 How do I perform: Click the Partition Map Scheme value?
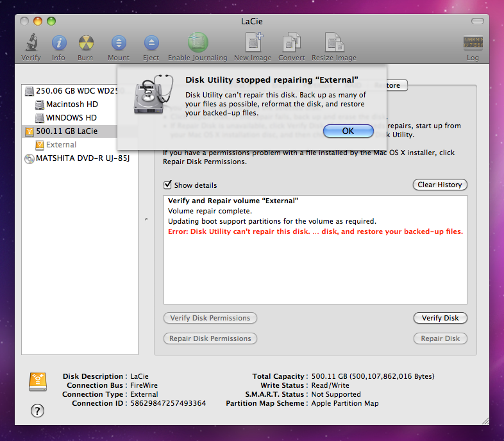point(345,403)
